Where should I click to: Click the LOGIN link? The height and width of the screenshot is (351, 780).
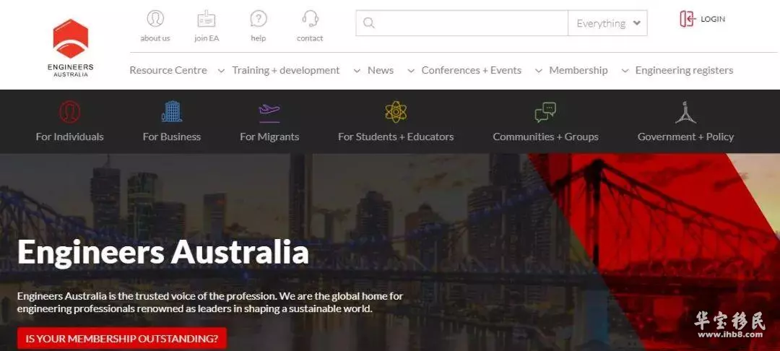[713, 19]
